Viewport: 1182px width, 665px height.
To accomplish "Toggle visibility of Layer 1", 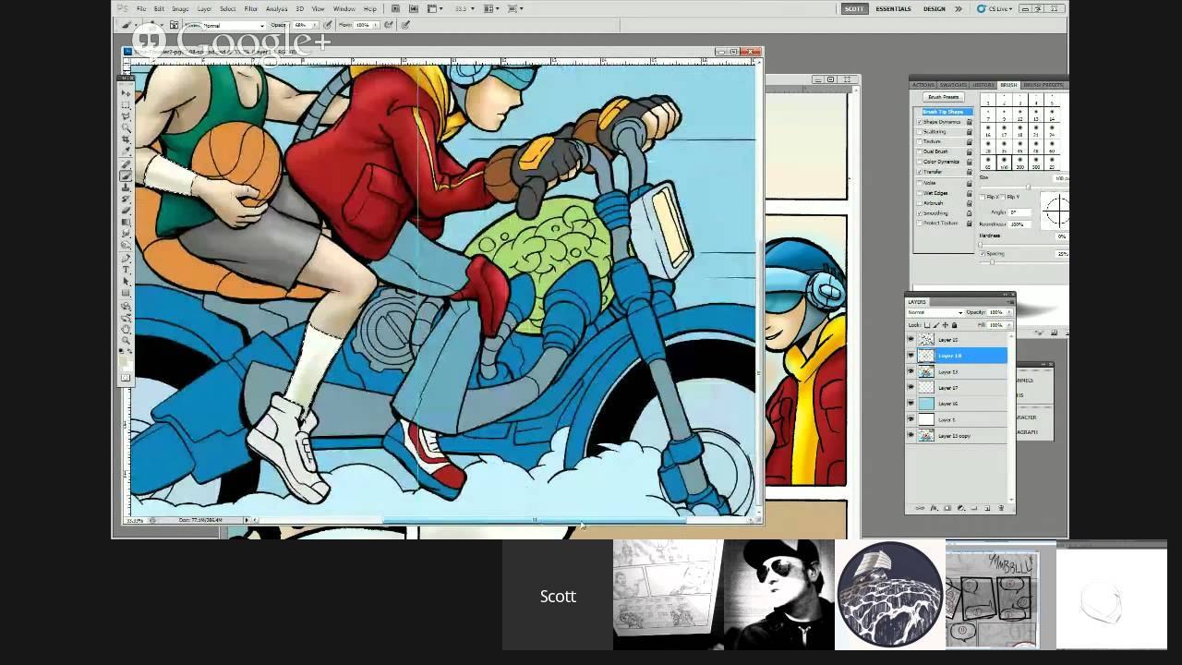I will point(911,420).
